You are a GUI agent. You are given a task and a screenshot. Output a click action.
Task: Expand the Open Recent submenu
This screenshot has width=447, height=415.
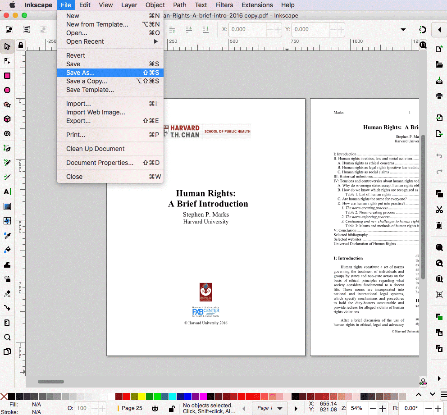pos(110,41)
